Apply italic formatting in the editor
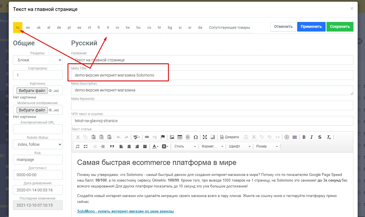Viewport: 365px width, 217px height. (x=312, y=137)
